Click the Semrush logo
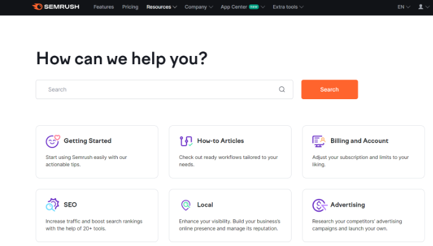This screenshot has height=246, width=433. click(x=55, y=6)
